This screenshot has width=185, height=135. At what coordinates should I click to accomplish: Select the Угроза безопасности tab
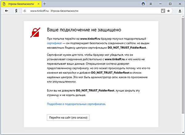point(21,4)
